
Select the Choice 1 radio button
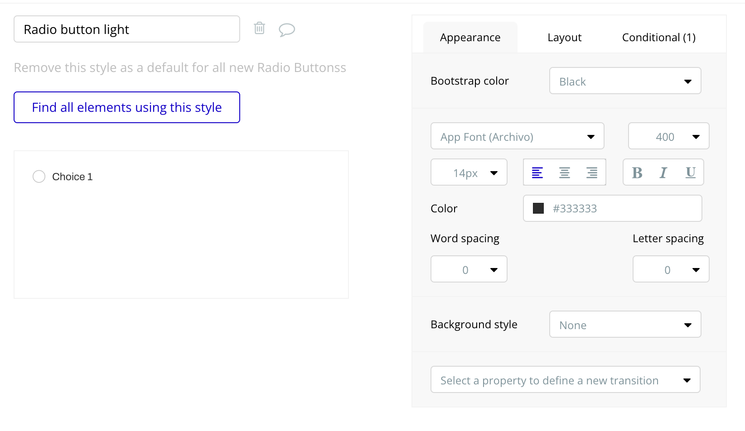coord(39,177)
